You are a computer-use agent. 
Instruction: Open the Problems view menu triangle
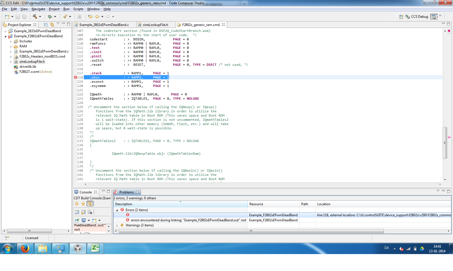point(438,191)
